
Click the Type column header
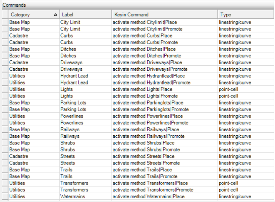point(246,14)
